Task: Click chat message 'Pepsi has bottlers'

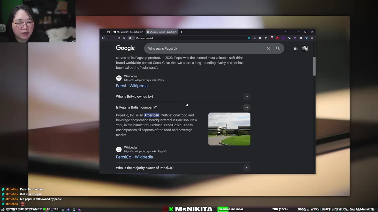Action: 32,189
